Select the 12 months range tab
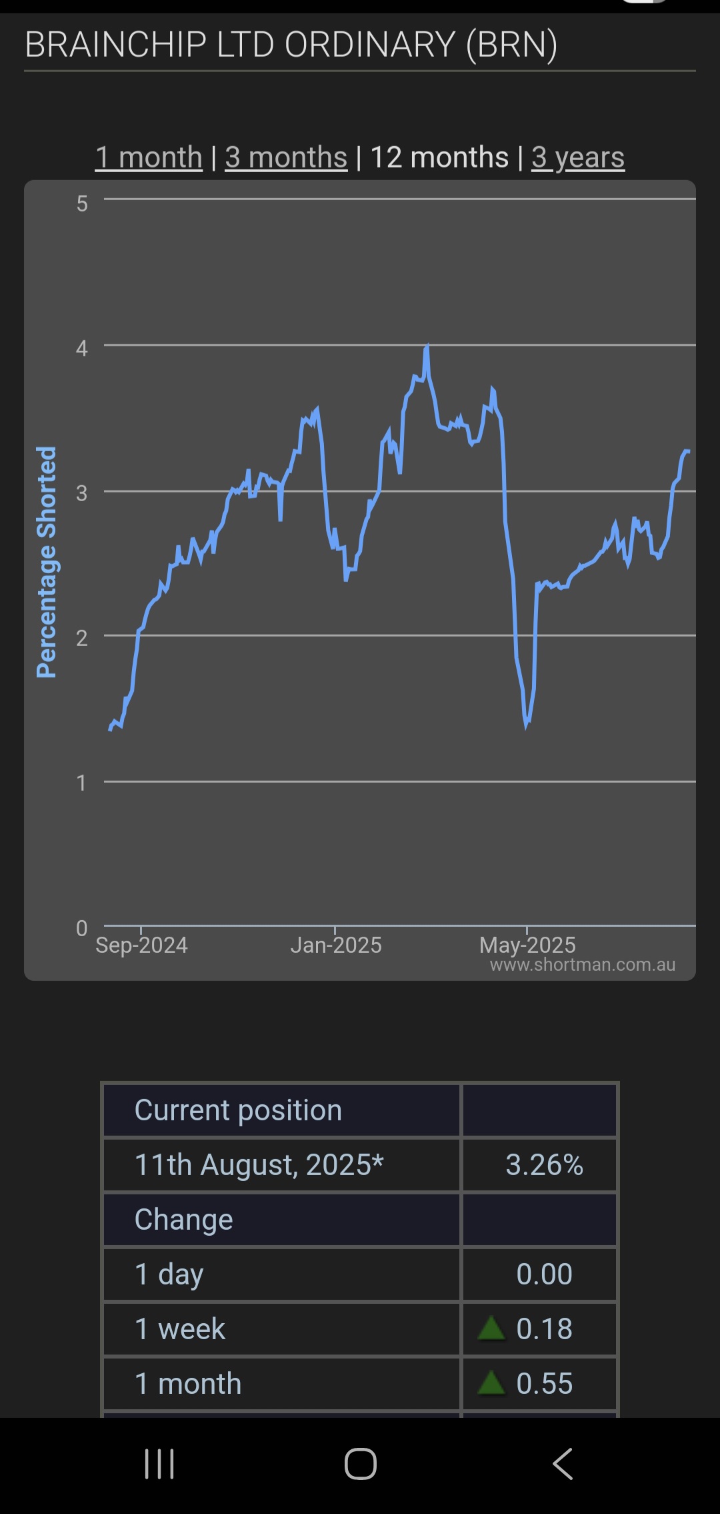Screen dimensions: 720x1514 439,157
